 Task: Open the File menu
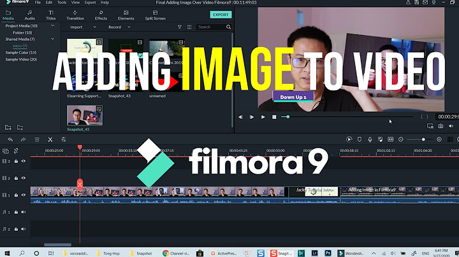38,3
